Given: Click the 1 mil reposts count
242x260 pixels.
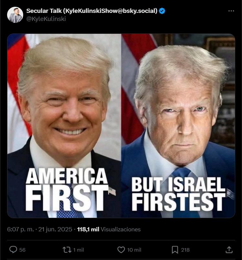Looking at the screenshot, I should (x=78, y=250).
